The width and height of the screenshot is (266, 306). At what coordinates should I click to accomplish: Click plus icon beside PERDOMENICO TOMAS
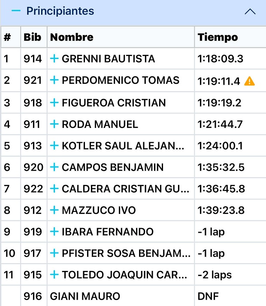point(54,80)
